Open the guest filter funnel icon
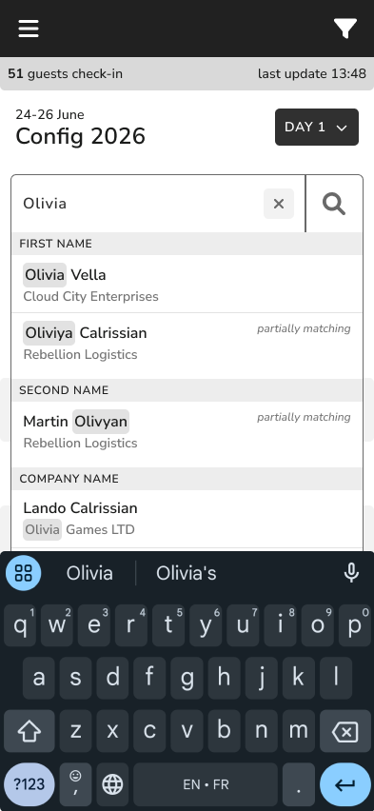 [x=345, y=29]
